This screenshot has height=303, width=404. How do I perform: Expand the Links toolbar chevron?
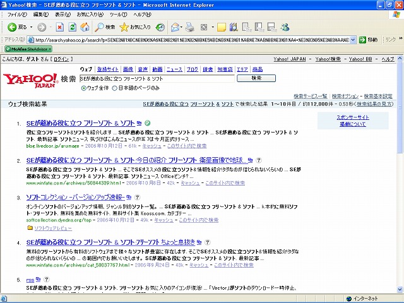401,39
